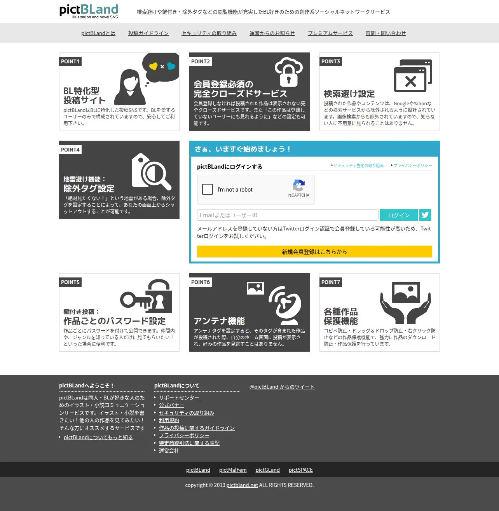The height and width of the screenshot is (511, 499).
Task: Open the 作品の投稿に関するガイドライン link
Action: pos(197,428)
